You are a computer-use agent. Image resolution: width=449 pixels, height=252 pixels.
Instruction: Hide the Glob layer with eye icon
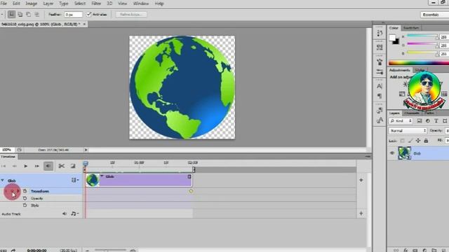[392, 153]
